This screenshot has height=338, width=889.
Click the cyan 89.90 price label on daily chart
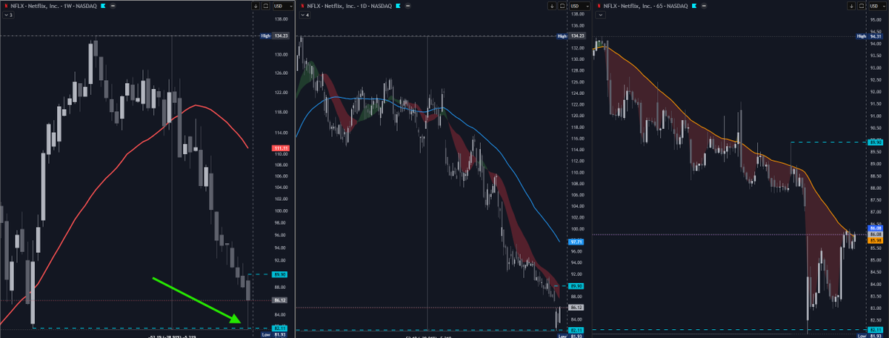coord(578,286)
